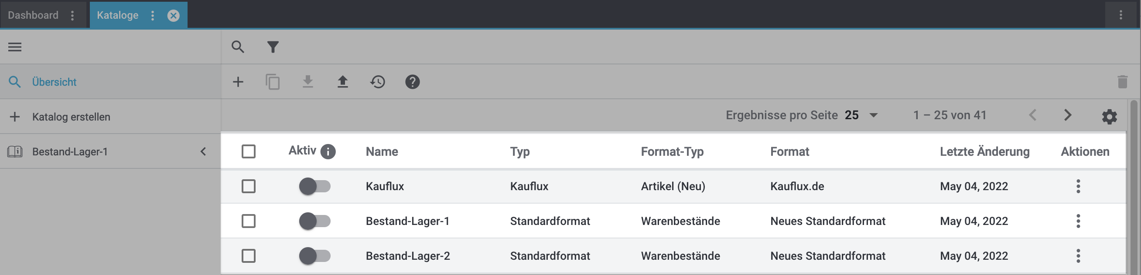Open actions menu for Kauflux row
Viewport: 1141px width, 275px height.
coord(1078,186)
